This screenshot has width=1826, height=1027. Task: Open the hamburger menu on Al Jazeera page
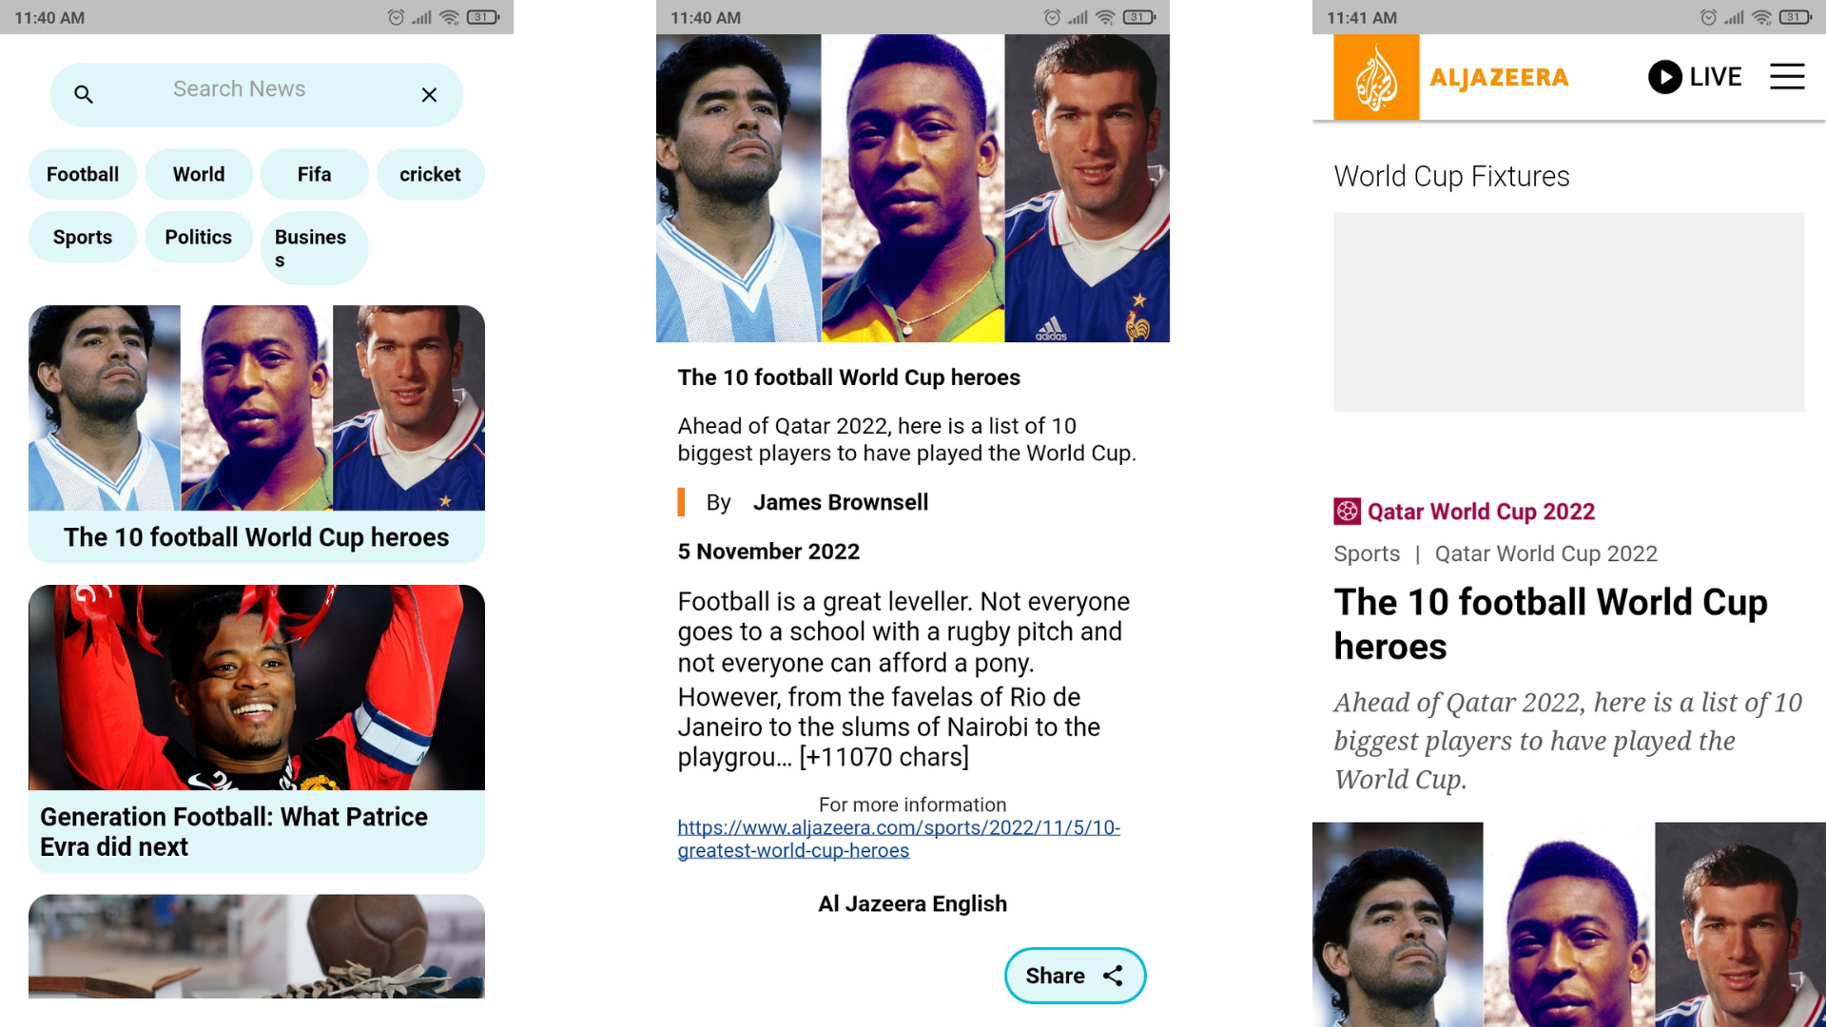click(1787, 77)
